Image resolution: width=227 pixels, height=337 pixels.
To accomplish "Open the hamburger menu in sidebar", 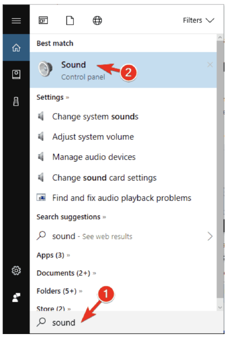I will tap(16, 21).
